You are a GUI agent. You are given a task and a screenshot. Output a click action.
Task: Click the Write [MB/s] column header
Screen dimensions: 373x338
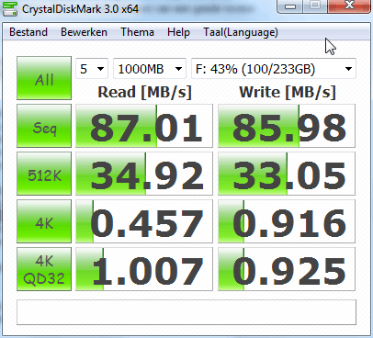click(x=288, y=92)
